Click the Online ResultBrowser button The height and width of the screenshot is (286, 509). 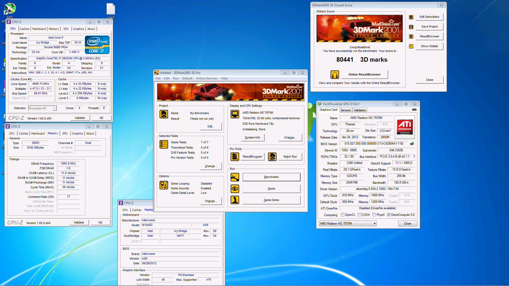[x=365, y=75]
